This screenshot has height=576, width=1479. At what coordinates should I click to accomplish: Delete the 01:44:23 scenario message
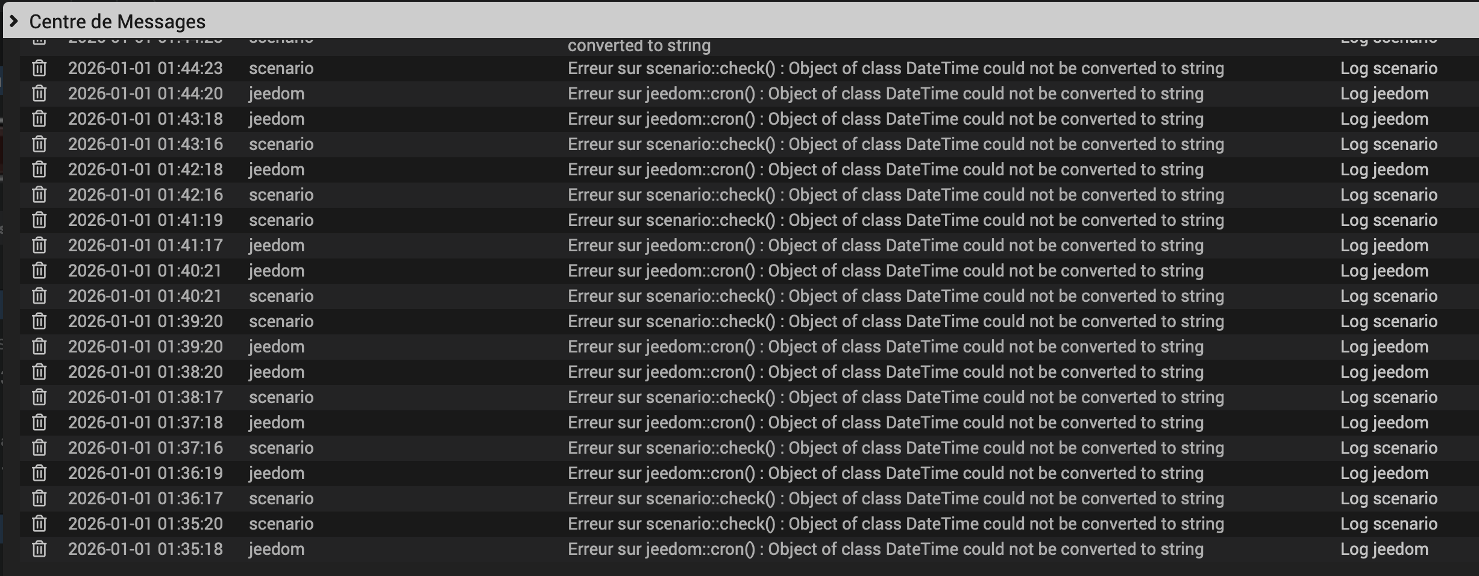coord(39,68)
